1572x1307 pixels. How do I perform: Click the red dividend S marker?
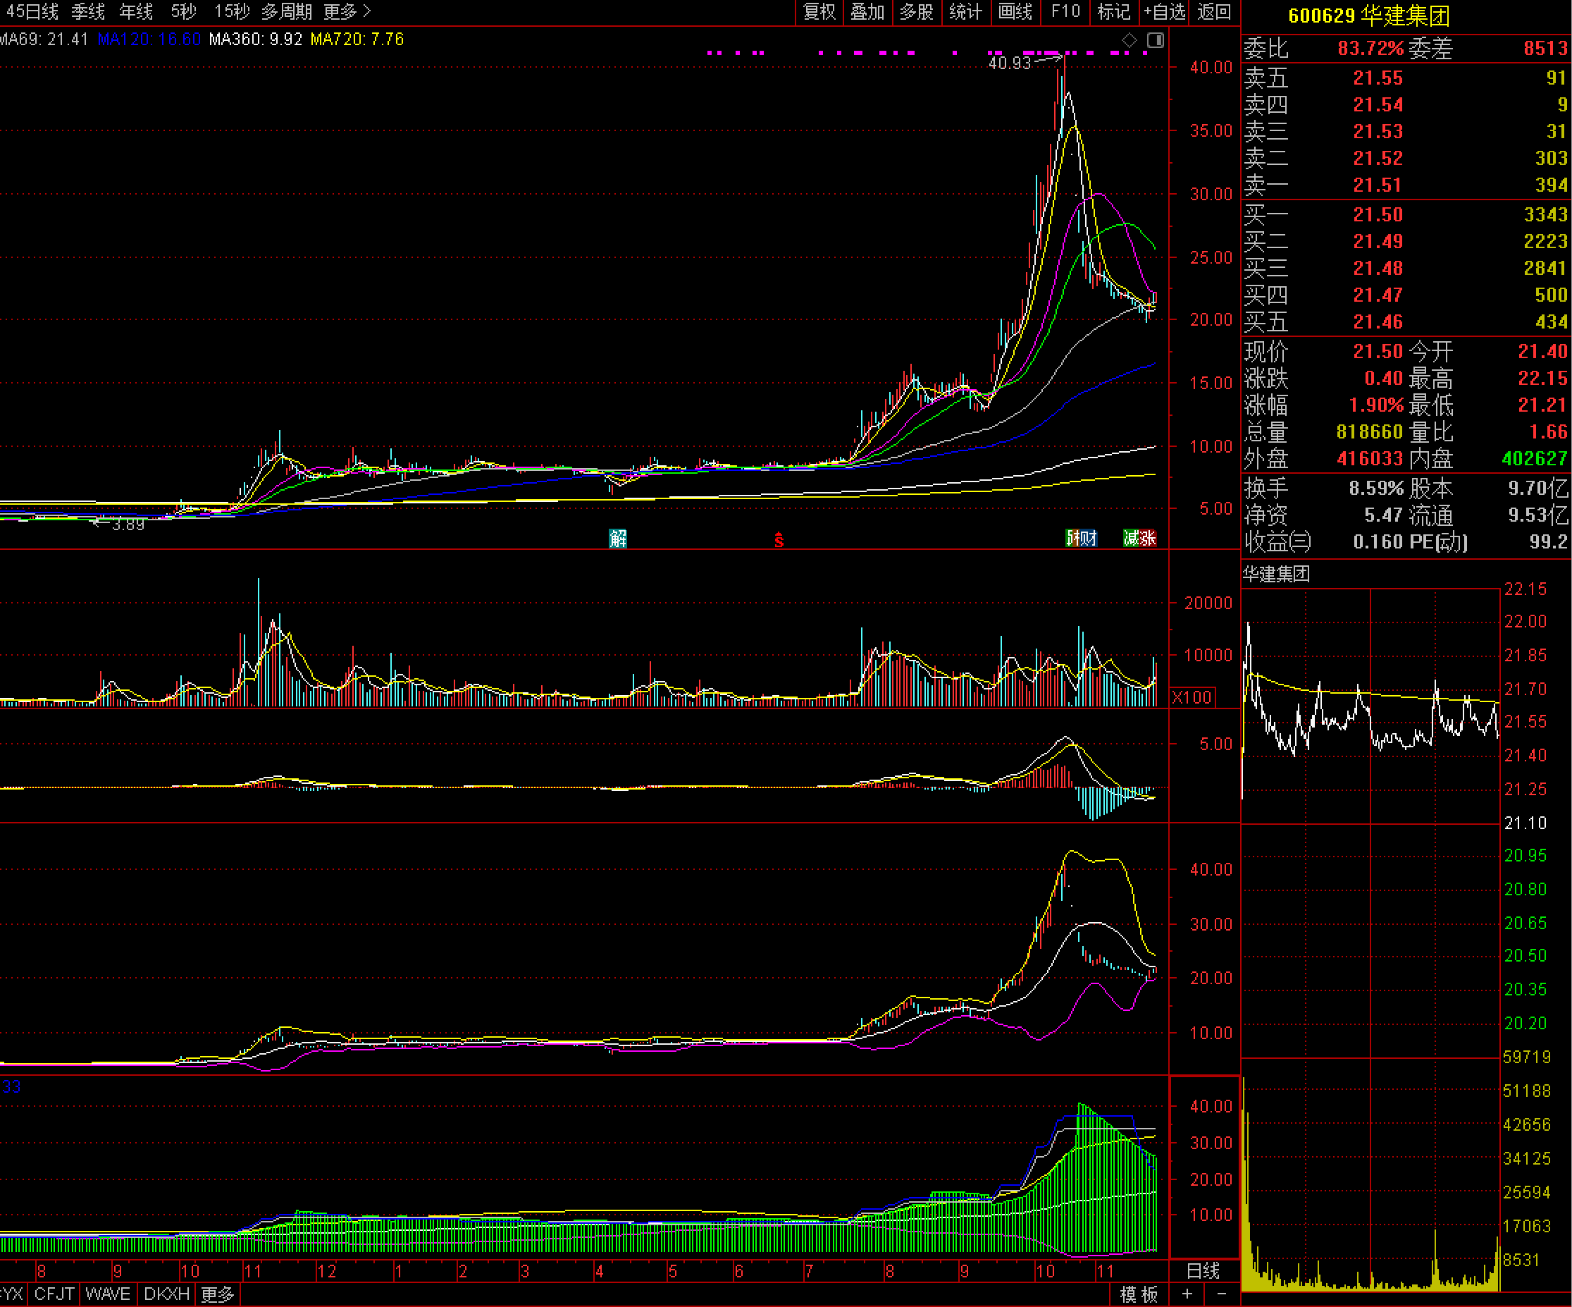779,539
